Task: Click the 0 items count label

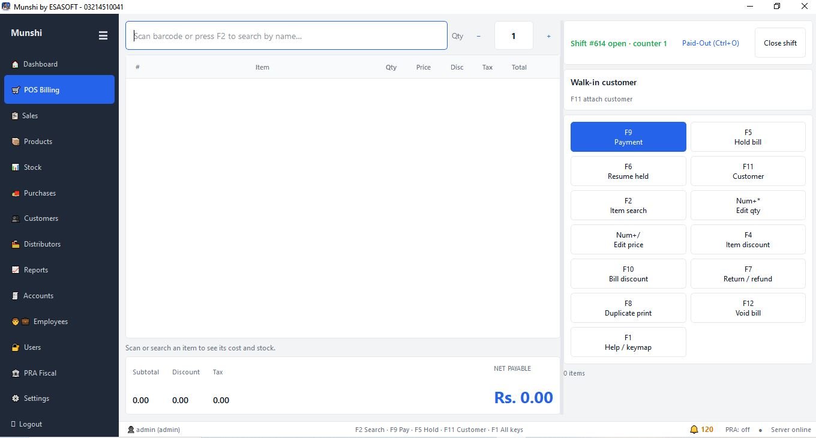Action: (574, 373)
